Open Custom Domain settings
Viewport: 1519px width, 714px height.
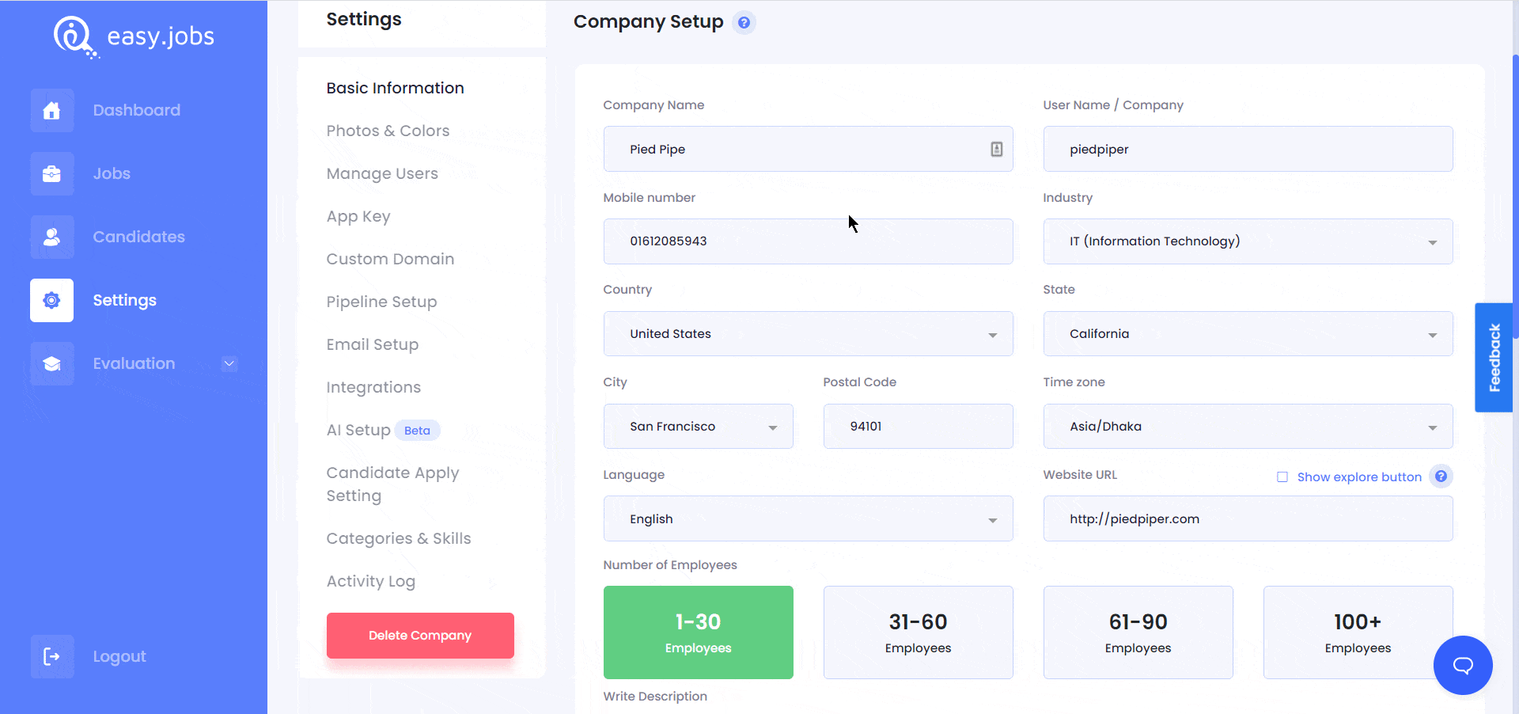390,259
